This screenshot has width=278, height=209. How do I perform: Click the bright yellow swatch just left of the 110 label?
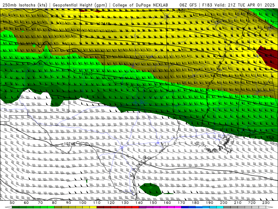(93, 207)
